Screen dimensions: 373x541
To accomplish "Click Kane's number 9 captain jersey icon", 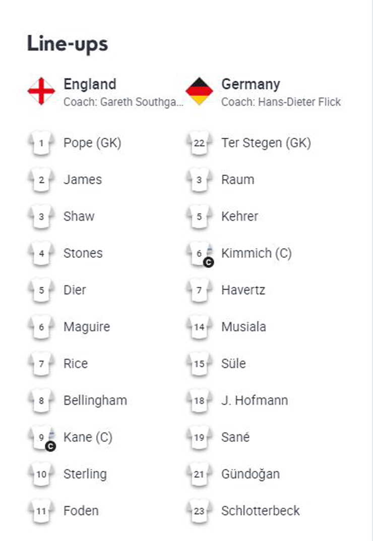I will pos(41,438).
